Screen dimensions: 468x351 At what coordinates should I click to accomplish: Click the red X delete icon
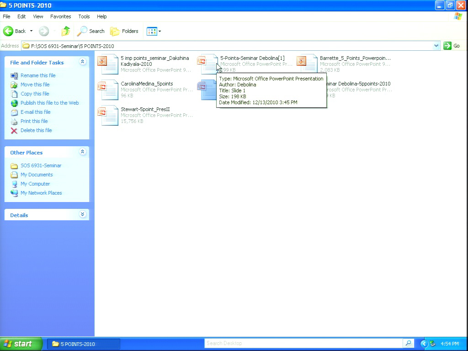pyautogui.click(x=14, y=131)
